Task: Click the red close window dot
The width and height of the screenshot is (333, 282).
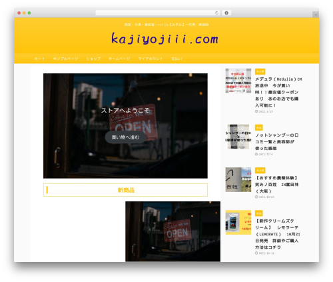Action: [19, 13]
